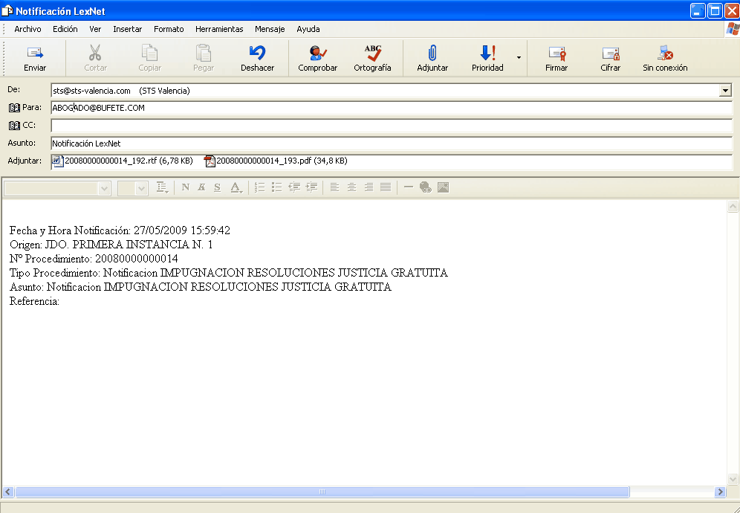The height and width of the screenshot is (513, 740).
Task: Click the Comprobar names icon
Action: point(318,54)
